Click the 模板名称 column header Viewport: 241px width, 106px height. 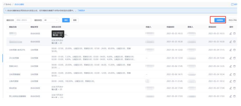pyautogui.click(x=13, y=27)
